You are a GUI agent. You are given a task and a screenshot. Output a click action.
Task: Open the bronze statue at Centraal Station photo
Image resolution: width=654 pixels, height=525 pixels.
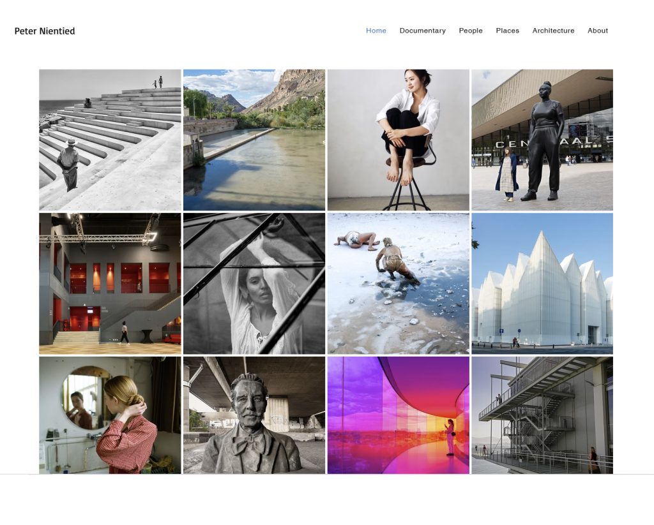[542, 140]
